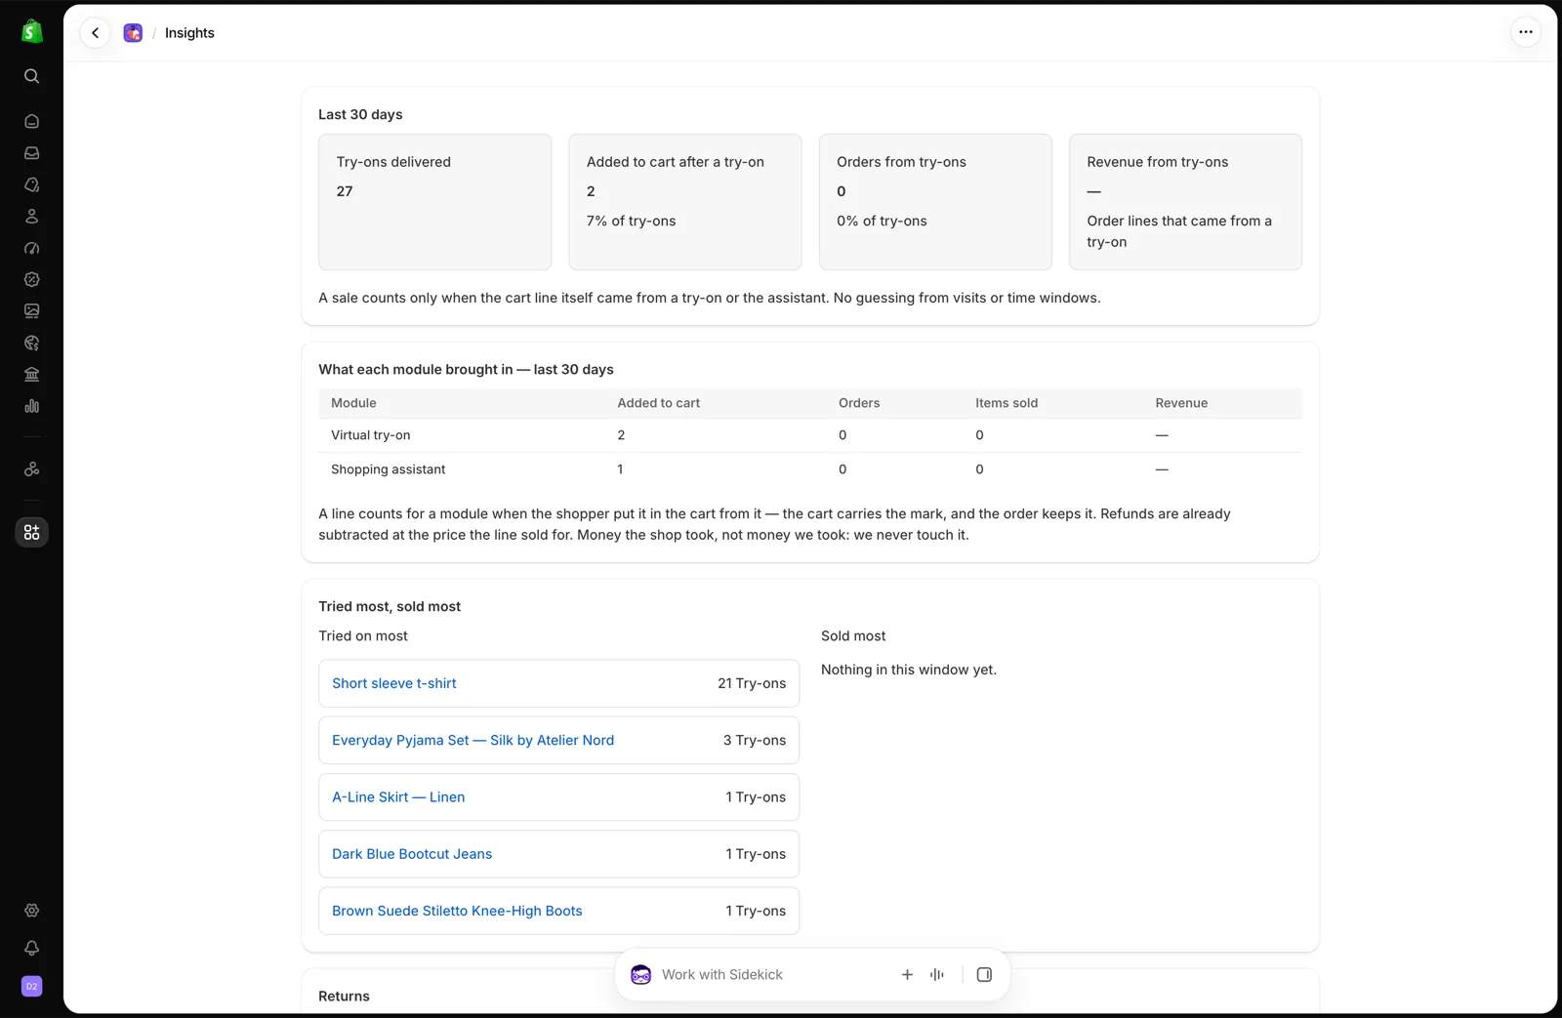The height and width of the screenshot is (1018, 1562).
Task: Open Marketing gauge icon in sidebar
Action: pos(31,248)
